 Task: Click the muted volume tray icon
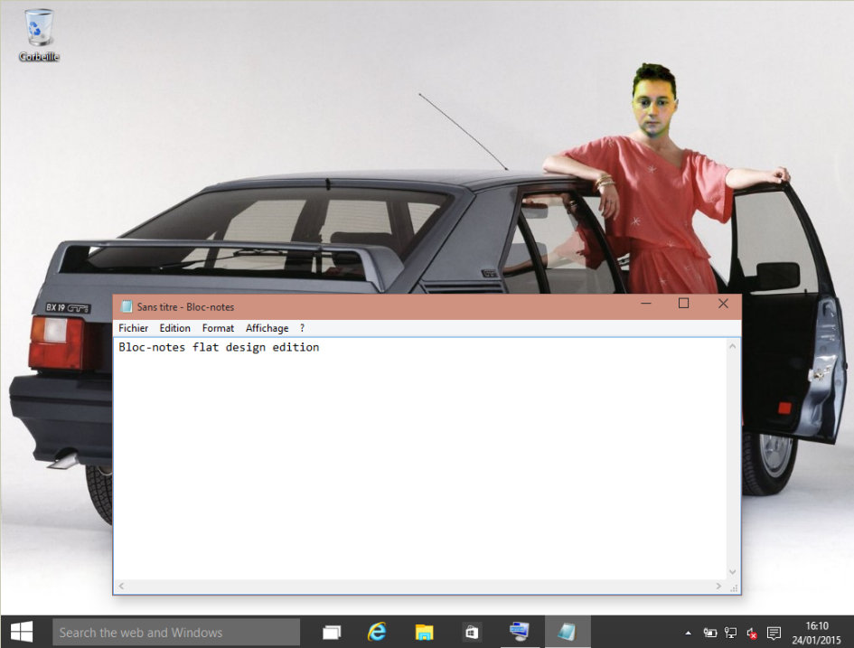pos(752,634)
